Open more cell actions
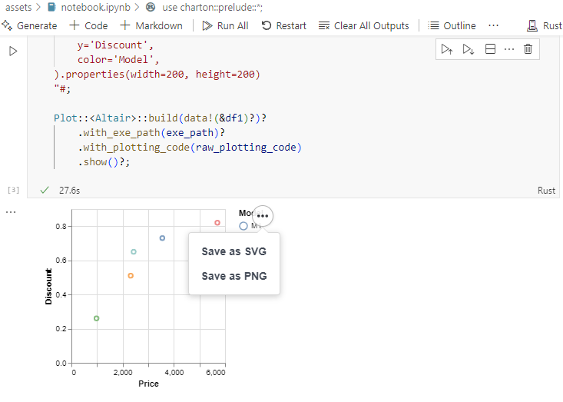Viewport: 563px width, 402px height. coord(509,49)
